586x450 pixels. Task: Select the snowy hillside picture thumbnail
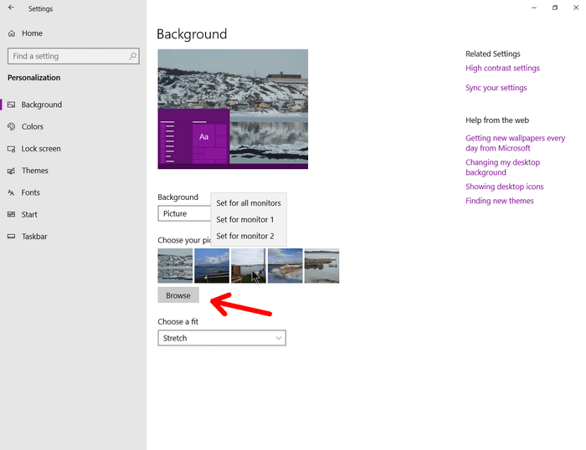coord(175,265)
